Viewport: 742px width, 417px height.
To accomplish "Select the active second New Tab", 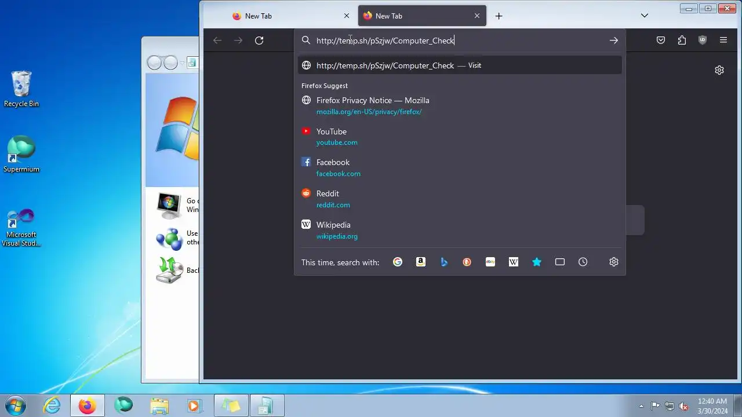I will coord(422,16).
